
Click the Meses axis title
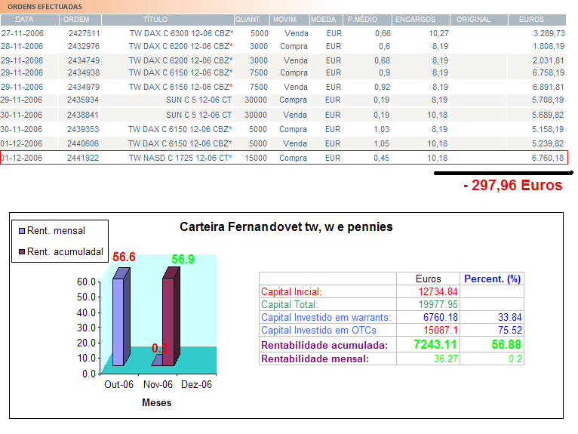click(x=157, y=402)
